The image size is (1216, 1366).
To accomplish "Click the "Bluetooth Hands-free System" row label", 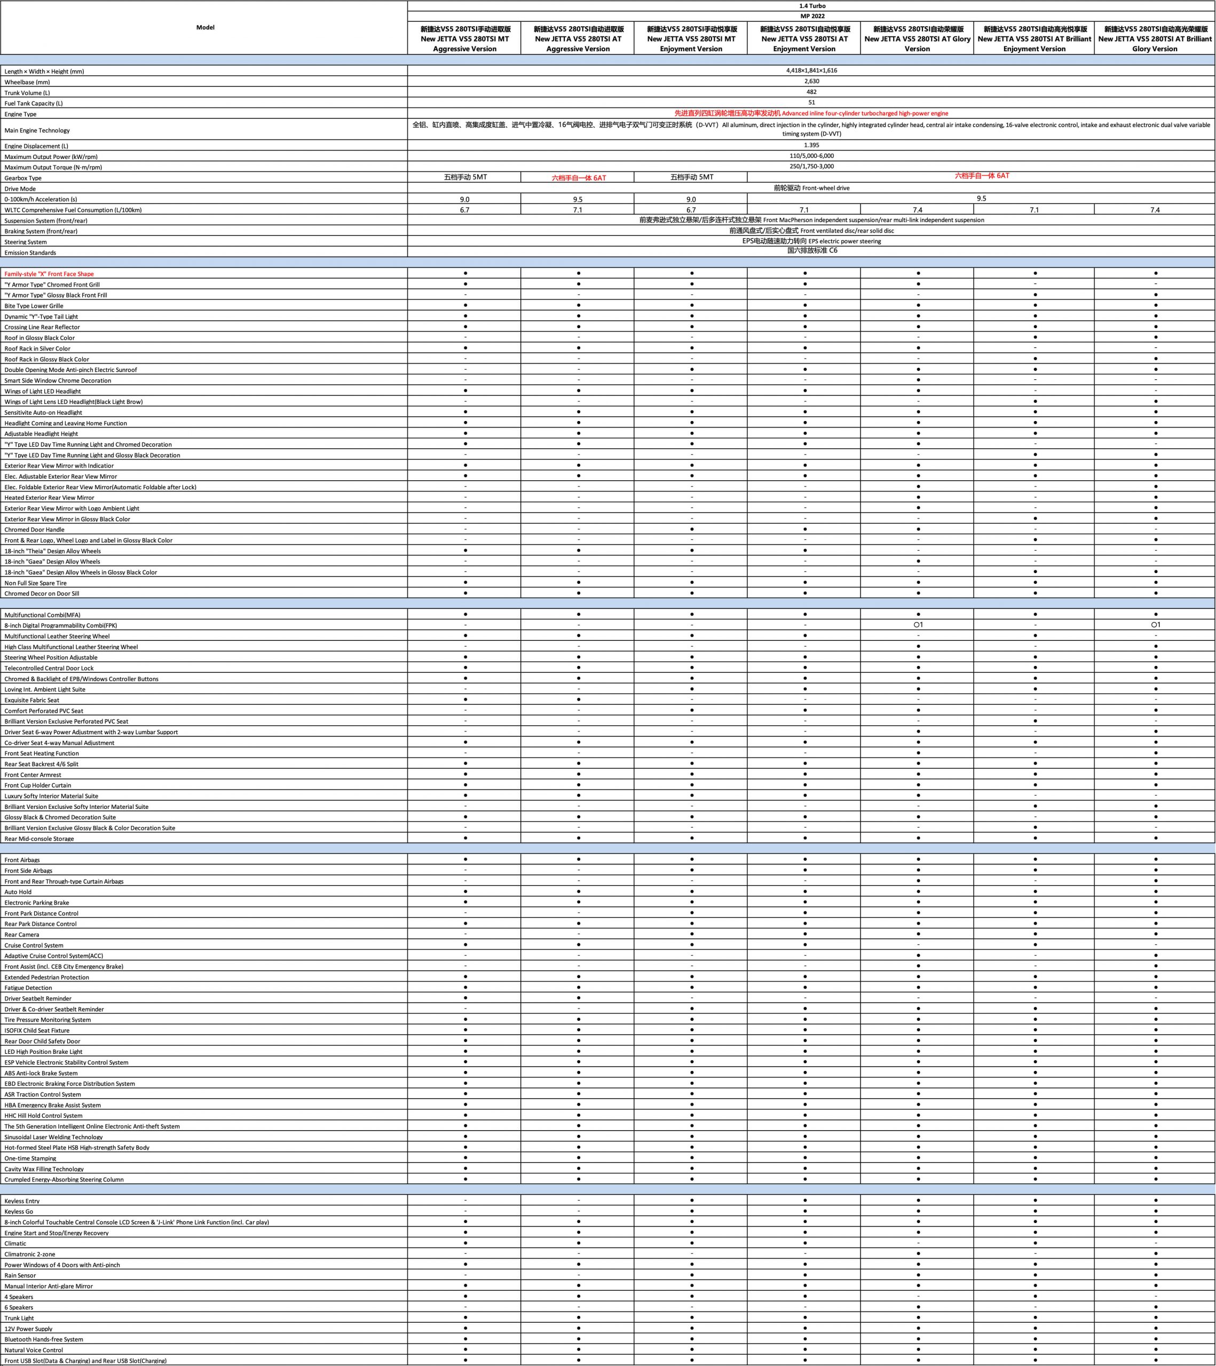I will [43, 1339].
